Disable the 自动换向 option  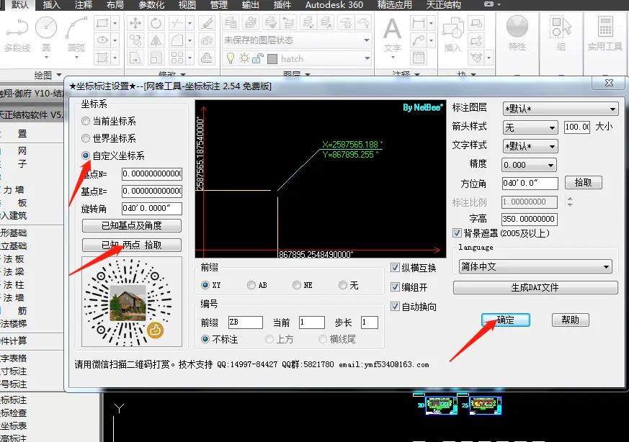(x=395, y=306)
